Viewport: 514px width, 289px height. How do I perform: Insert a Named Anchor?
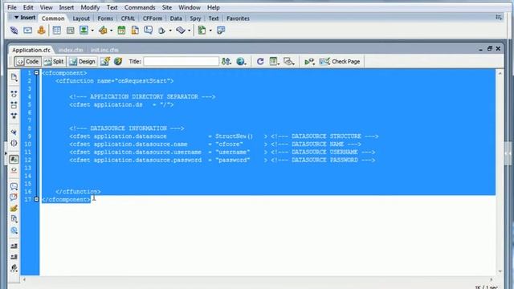click(x=41, y=31)
